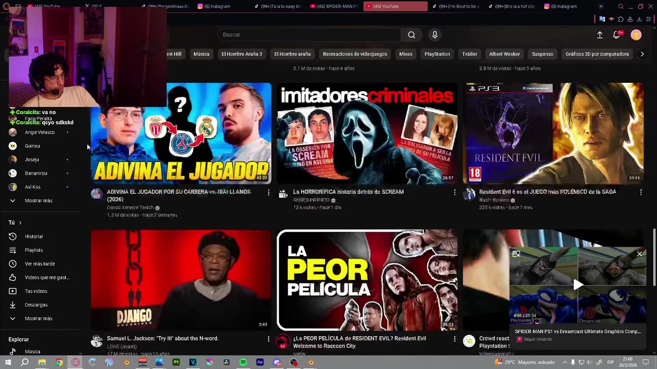Open Angie Velasco subscription channel
Image resolution: width=657 pixels, height=369 pixels.
point(40,132)
